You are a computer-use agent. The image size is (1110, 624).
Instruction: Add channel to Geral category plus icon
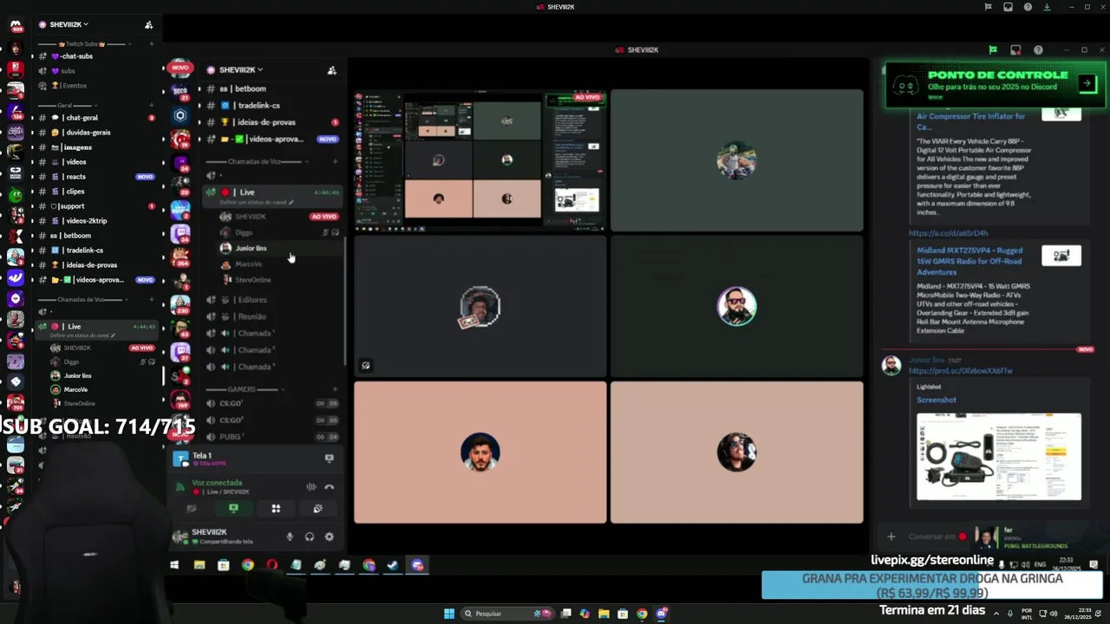[151, 105]
